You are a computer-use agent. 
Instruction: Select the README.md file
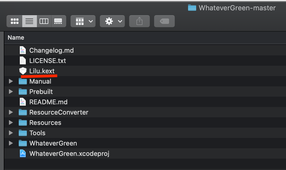(x=48, y=102)
